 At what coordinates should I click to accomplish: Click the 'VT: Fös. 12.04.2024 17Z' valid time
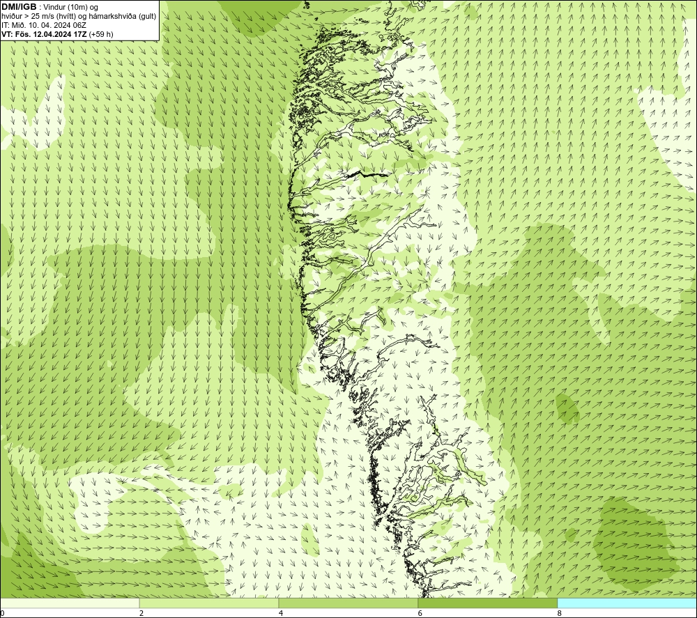44,34
